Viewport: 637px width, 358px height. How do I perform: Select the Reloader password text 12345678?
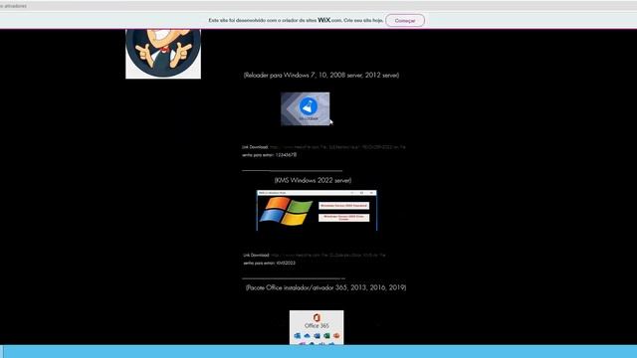(x=286, y=155)
